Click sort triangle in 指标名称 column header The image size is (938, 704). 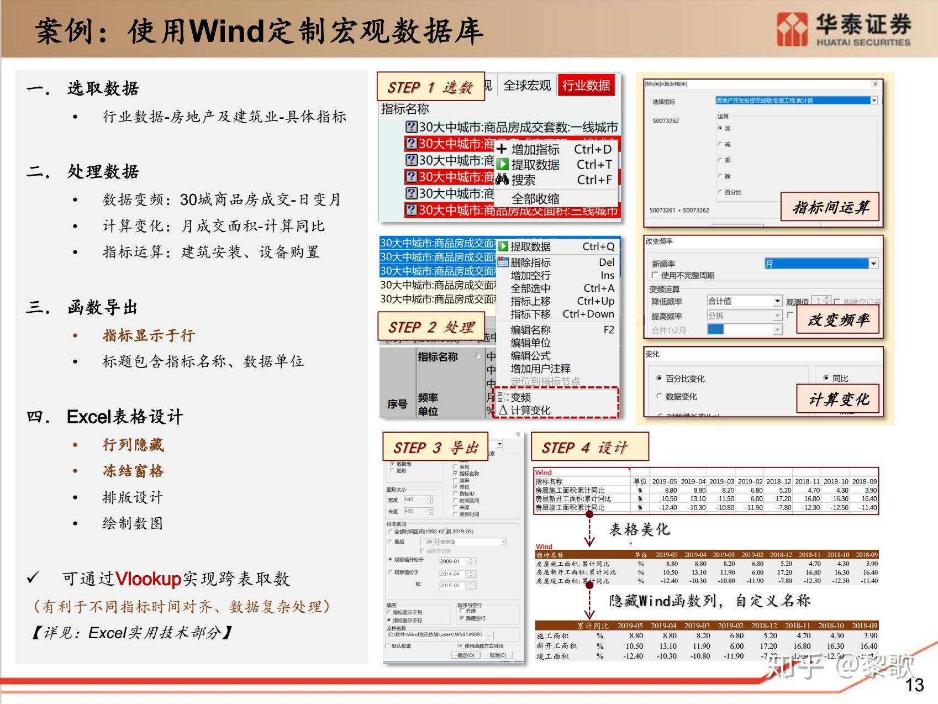point(478,356)
